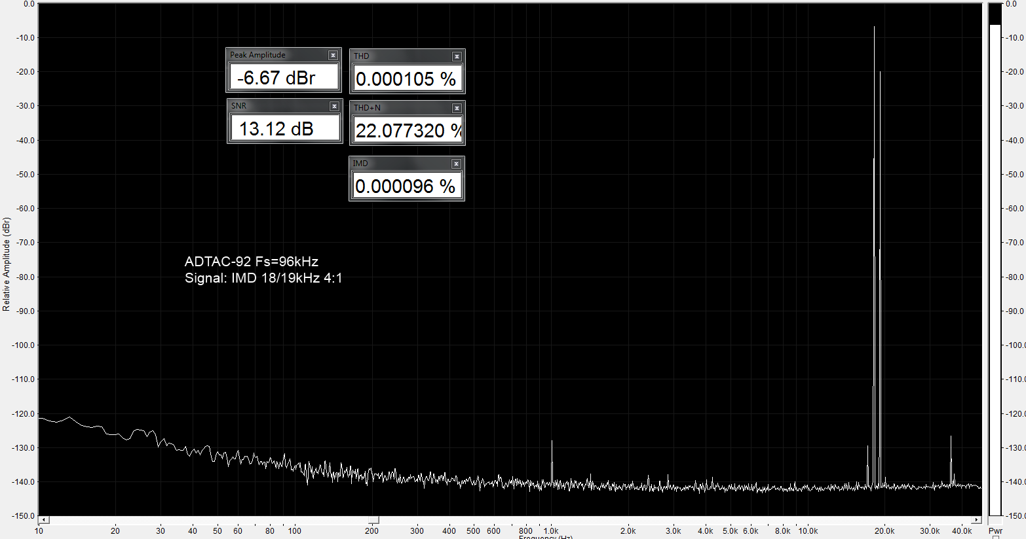The height and width of the screenshot is (539, 1026).
Task: Click the IMD panel title bar
Action: click(401, 164)
